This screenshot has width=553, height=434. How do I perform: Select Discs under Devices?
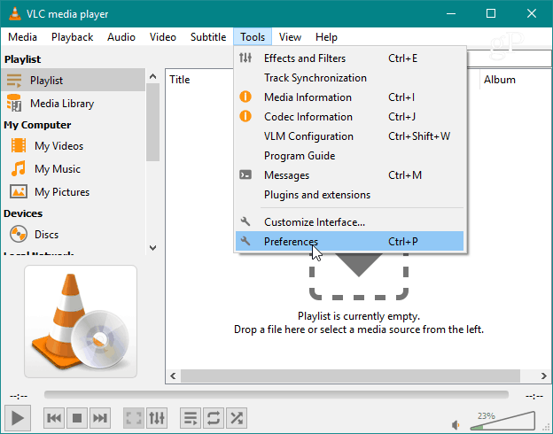coord(73,235)
